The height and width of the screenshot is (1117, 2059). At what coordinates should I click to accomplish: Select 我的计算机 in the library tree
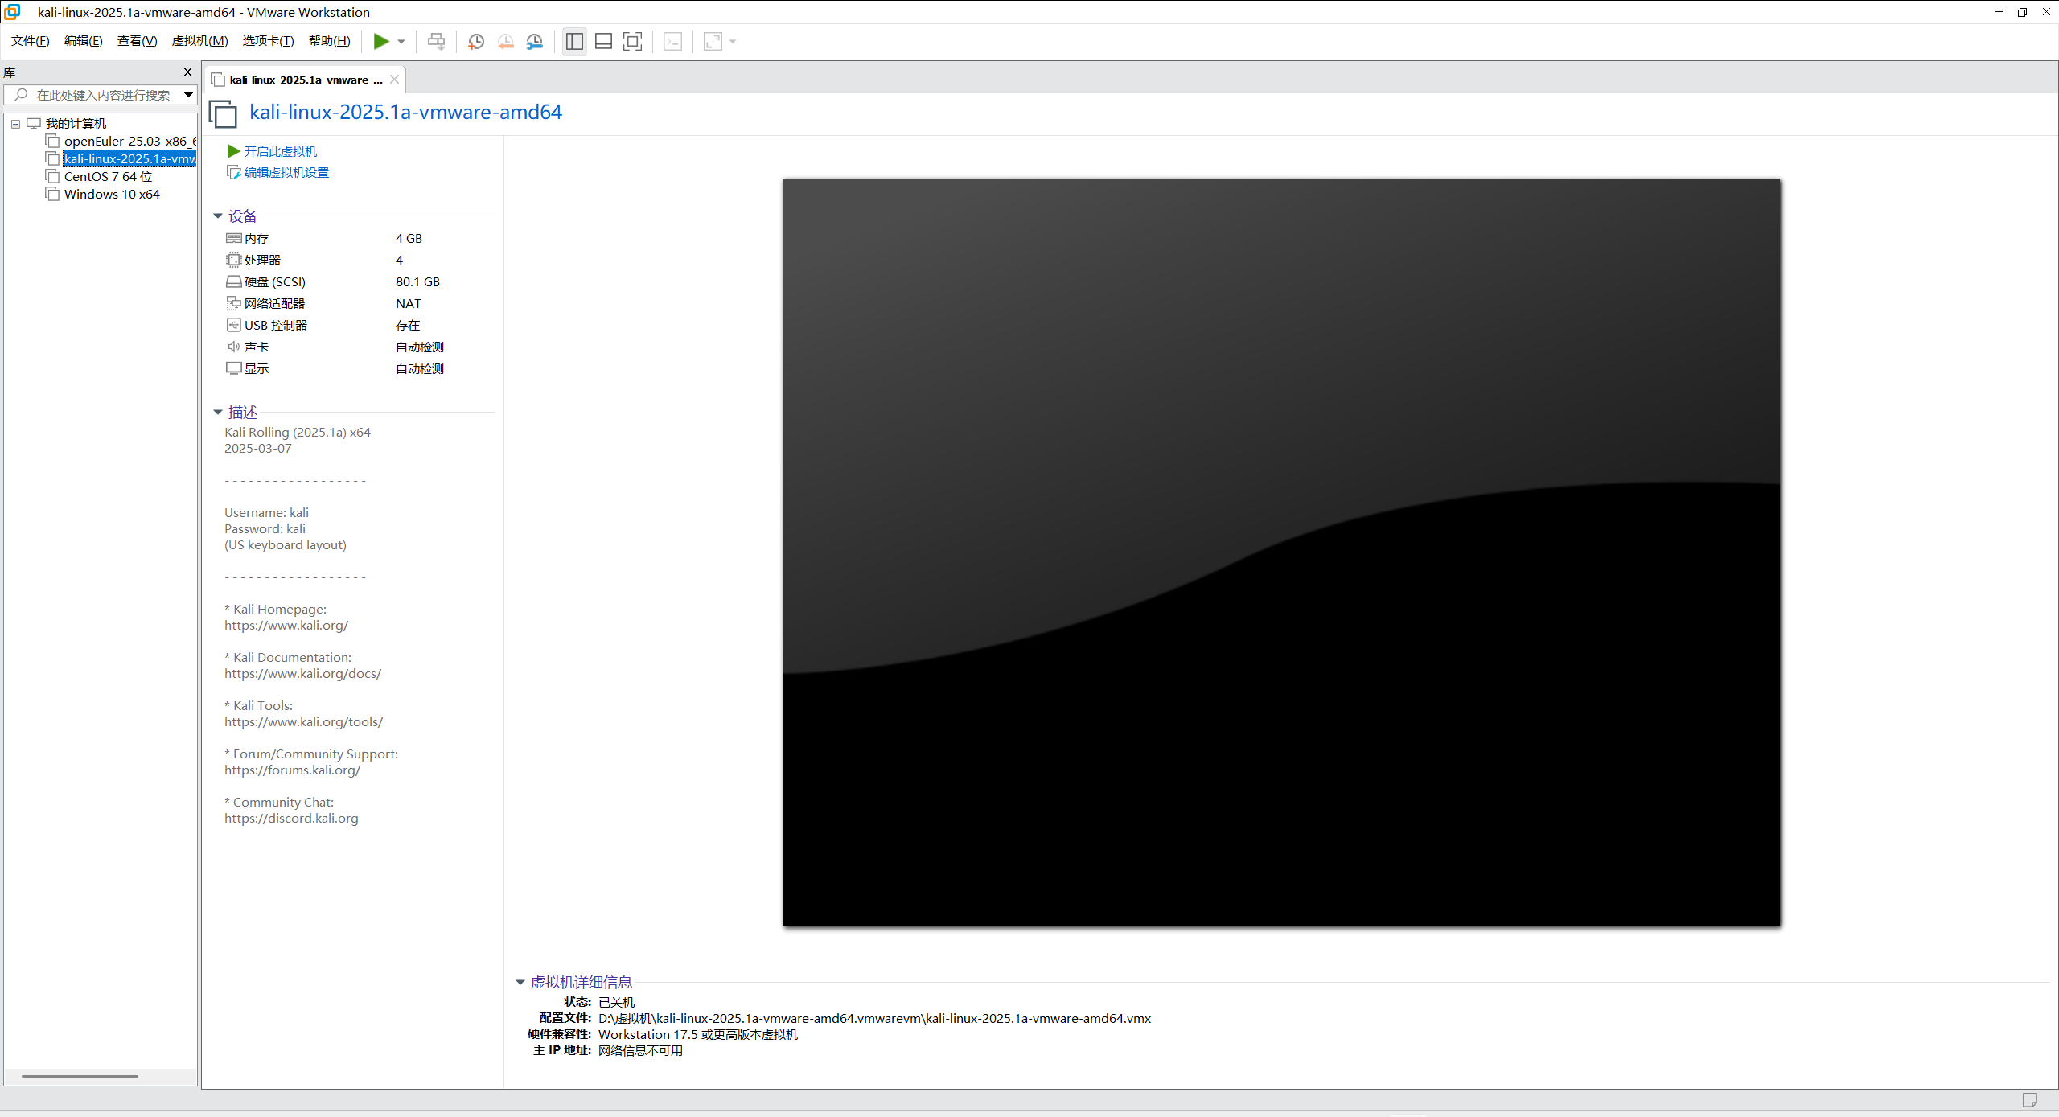coord(76,124)
